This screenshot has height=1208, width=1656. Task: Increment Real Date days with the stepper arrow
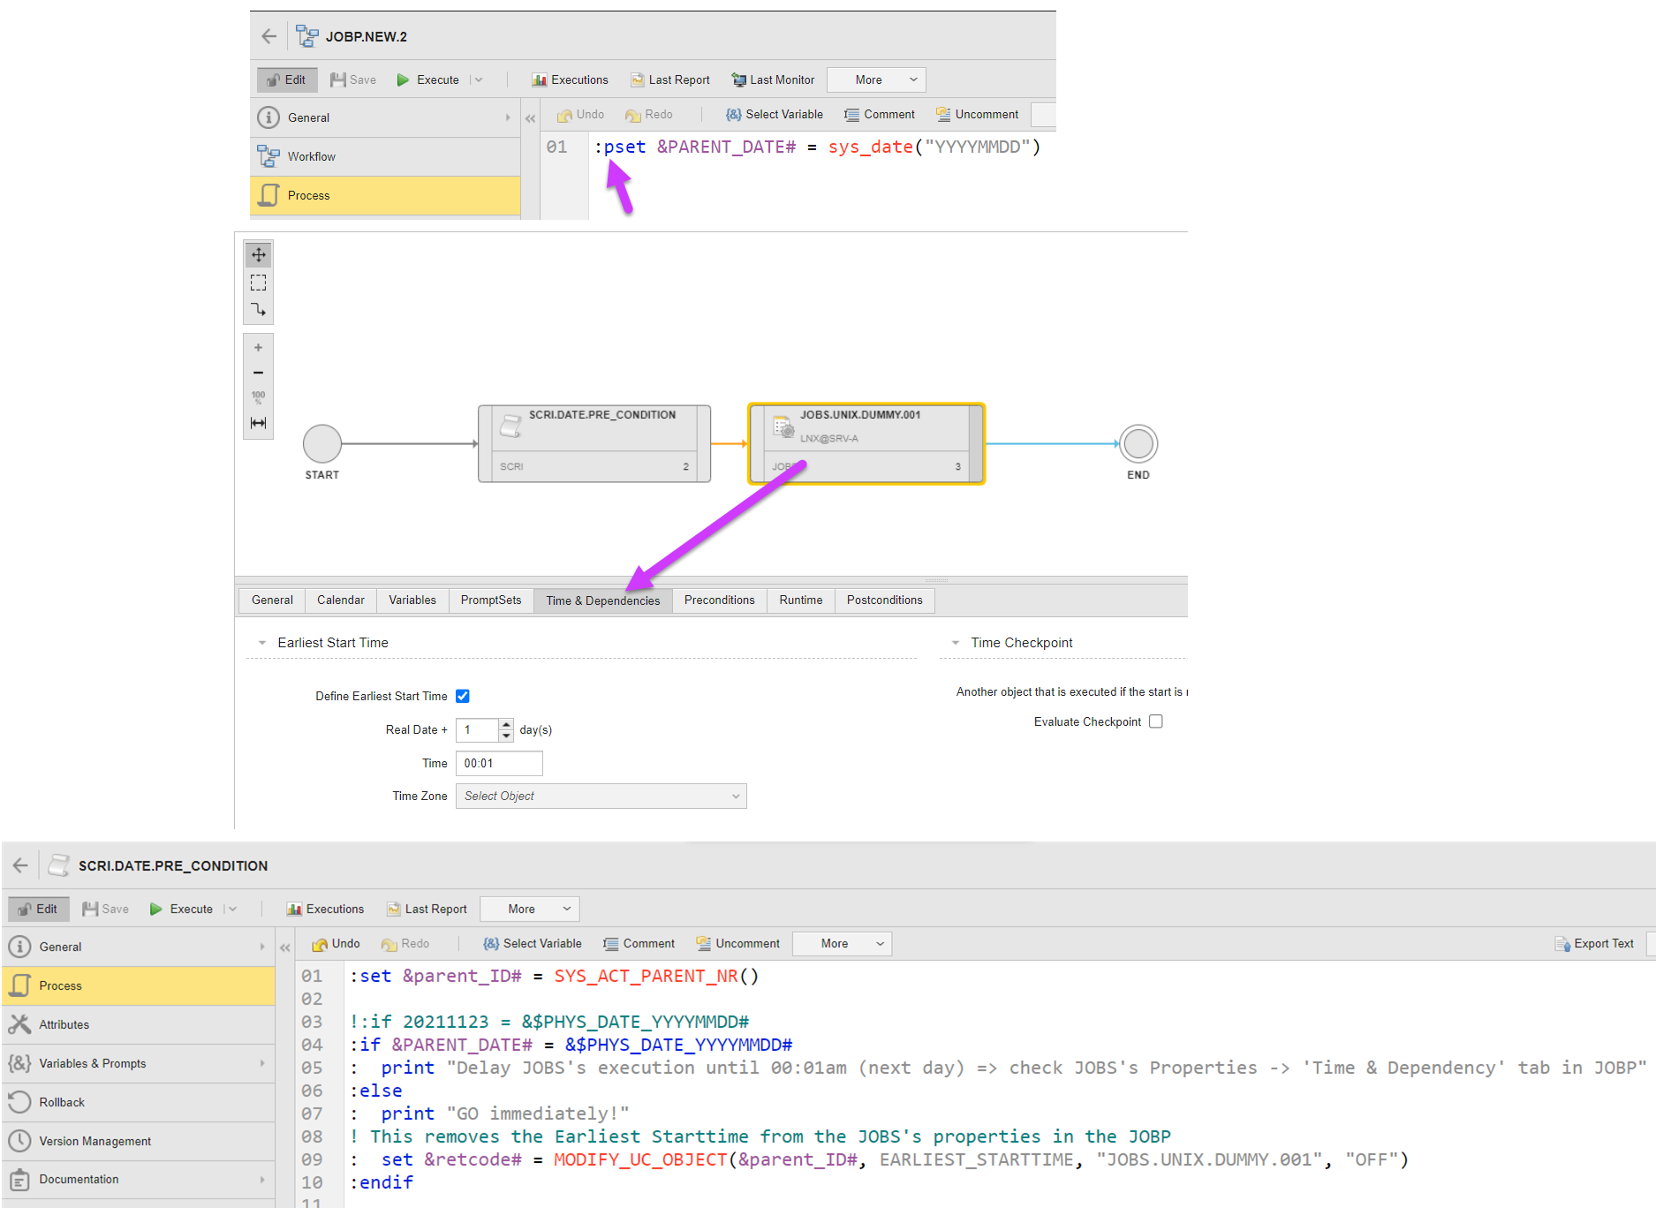tap(505, 725)
